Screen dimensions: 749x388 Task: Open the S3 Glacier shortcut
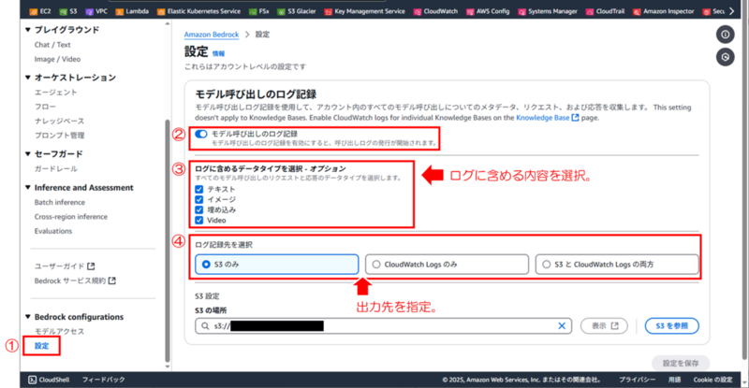click(x=297, y=11)
